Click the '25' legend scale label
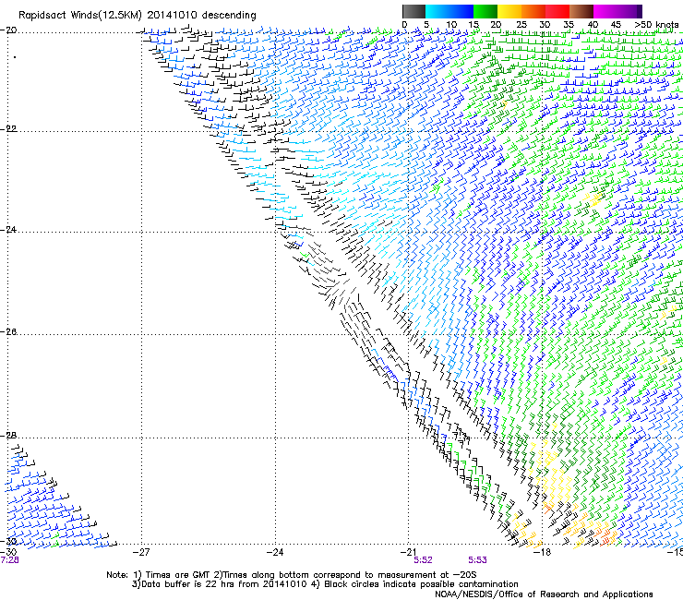Screen dimensions: 683x600 pos(521,25)
